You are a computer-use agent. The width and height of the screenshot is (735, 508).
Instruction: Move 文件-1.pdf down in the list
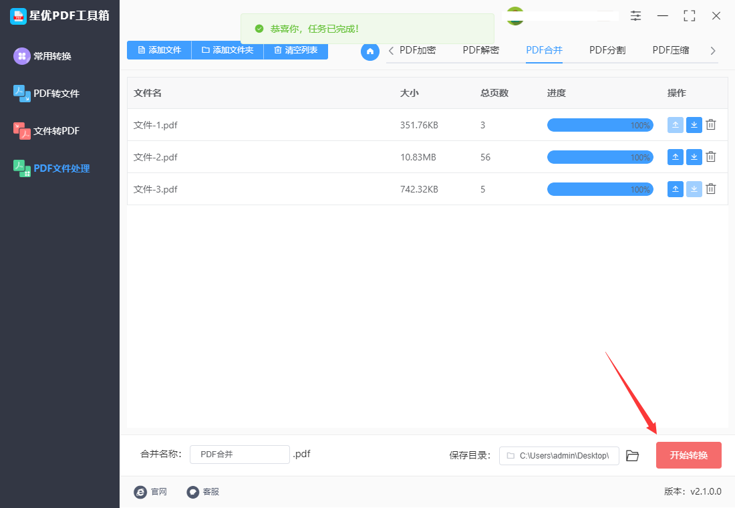point(694,125)
